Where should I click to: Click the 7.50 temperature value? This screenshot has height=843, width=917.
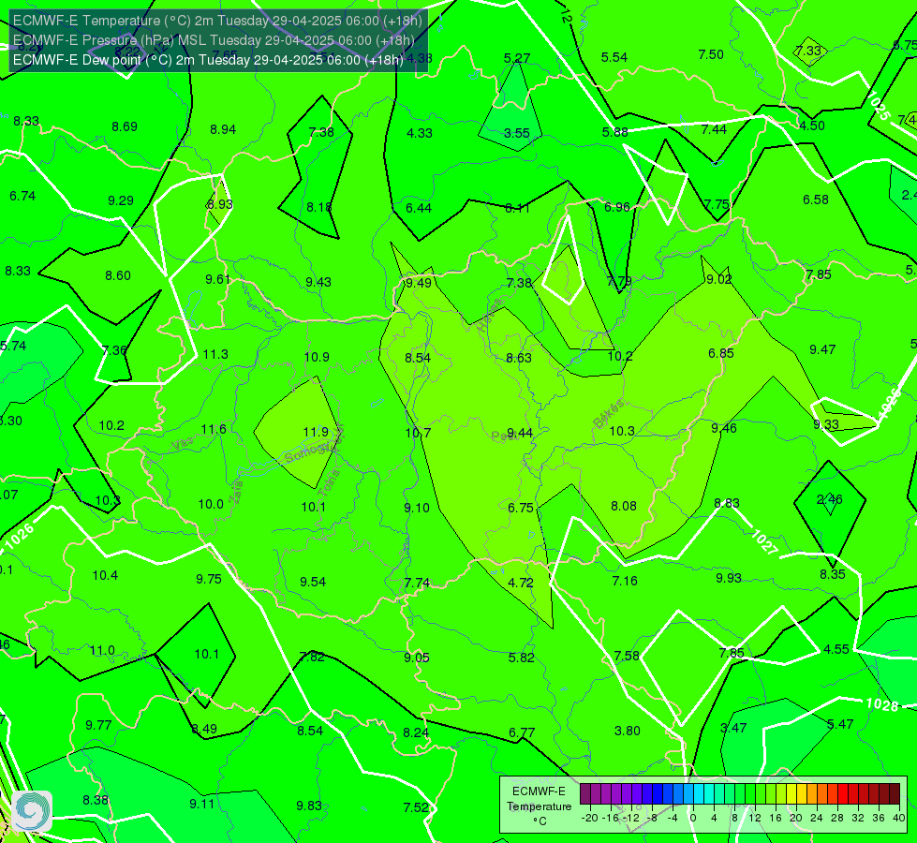click(711, 55)
